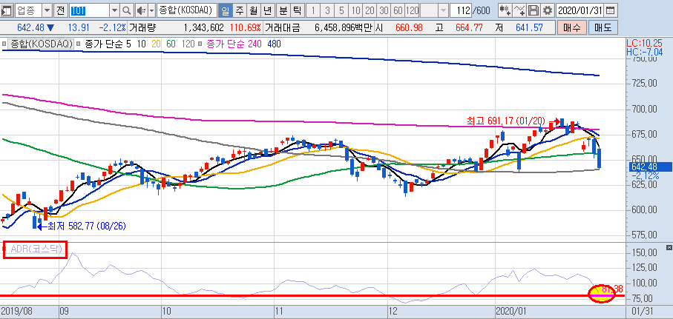Choose the 20 interval button
Screen dimensions: 673x319
(x=370, y=10)
